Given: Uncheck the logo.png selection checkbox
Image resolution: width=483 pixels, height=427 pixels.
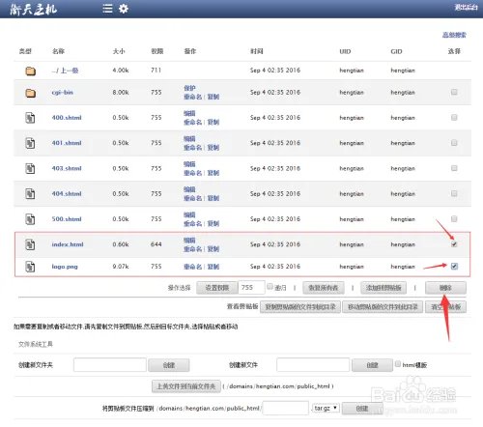Looking at the screenshot, I should click(x=454, y=266).
